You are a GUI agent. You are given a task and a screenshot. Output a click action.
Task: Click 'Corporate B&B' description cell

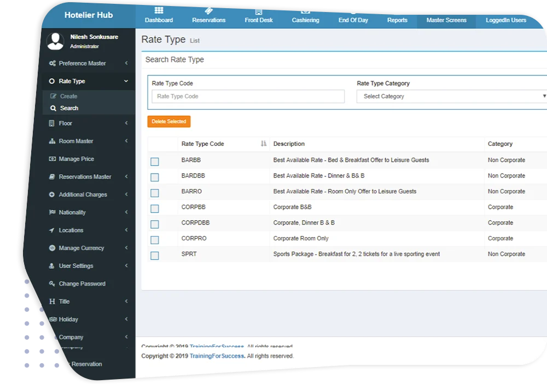click(x=292, y=207)
